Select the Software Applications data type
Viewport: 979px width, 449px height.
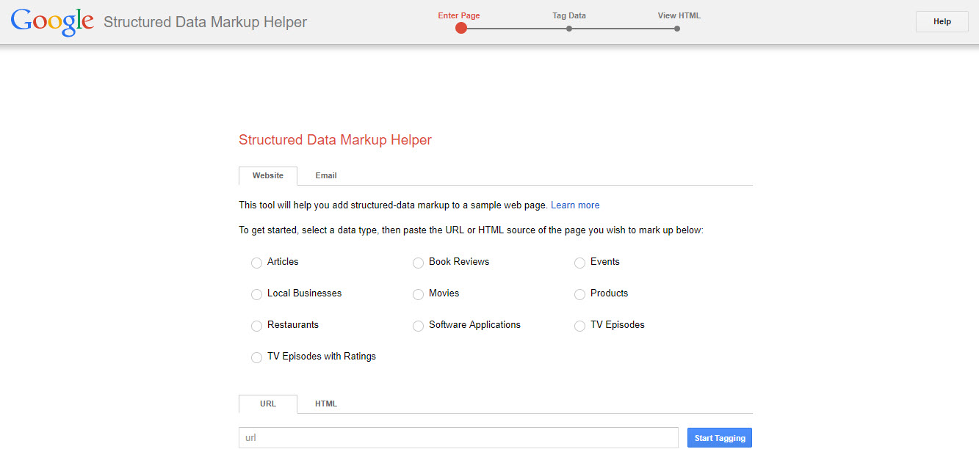click(418, 326)
